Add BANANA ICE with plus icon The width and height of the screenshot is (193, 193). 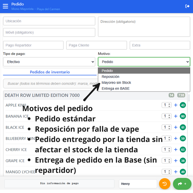click(x=176, y=116)
